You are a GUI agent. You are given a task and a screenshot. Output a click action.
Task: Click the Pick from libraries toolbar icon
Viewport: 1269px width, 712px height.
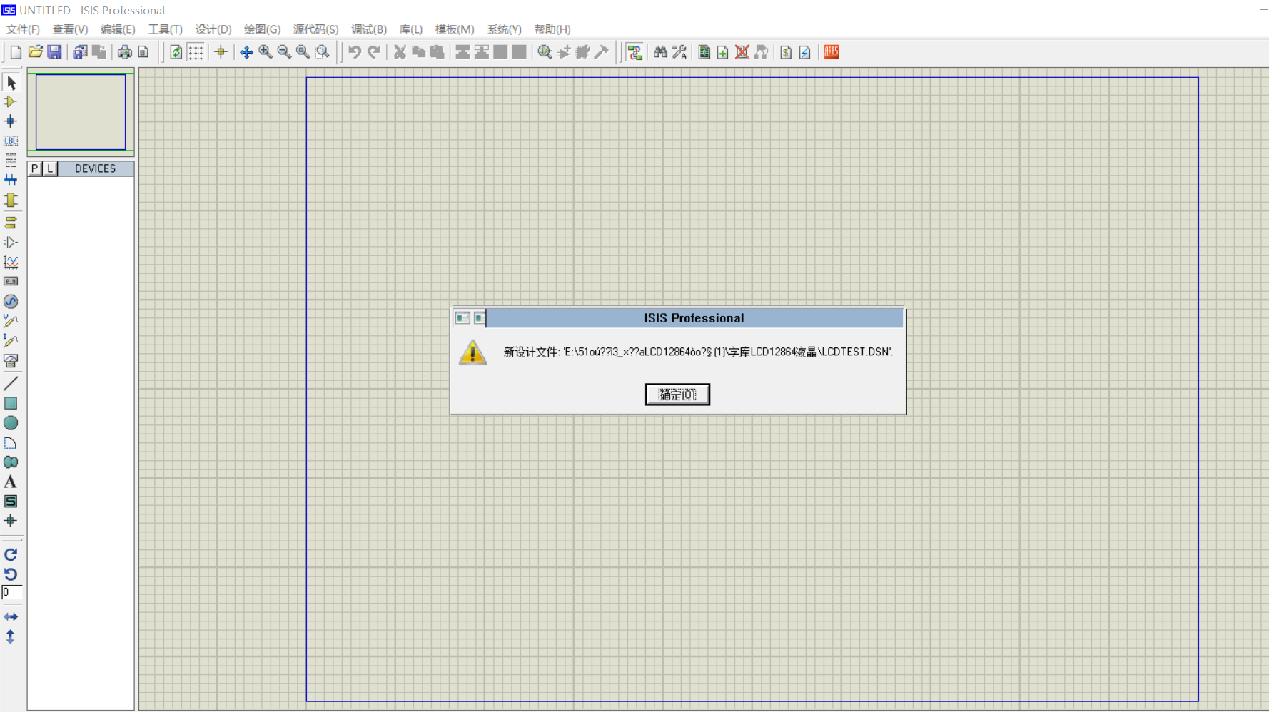[545, 52]
